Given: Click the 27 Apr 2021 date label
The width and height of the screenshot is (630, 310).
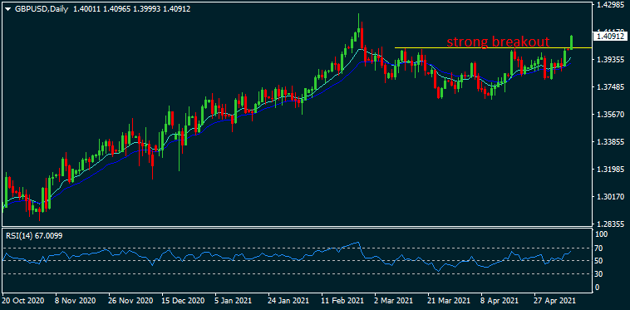Looking at the screenshot, I should pyautogui.click(x=555, y=301).
